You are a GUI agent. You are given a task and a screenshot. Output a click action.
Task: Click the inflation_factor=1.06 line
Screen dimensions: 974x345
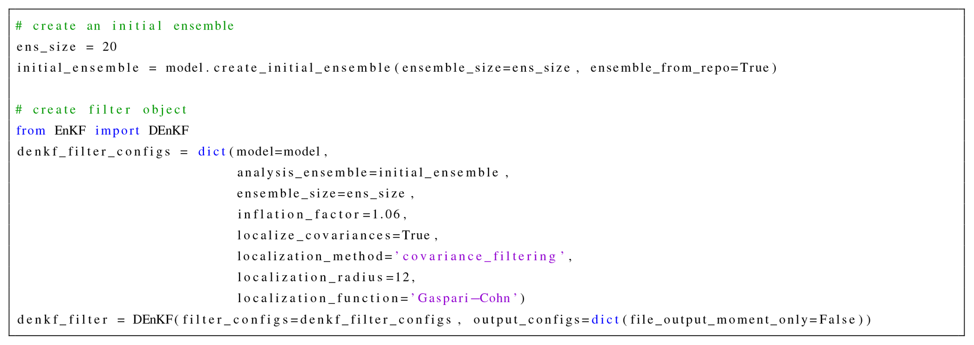coord(319,214)
